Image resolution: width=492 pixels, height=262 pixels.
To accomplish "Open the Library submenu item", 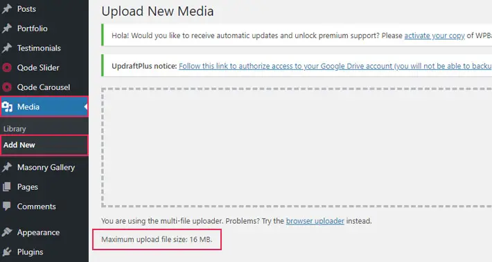I will 15,129.
